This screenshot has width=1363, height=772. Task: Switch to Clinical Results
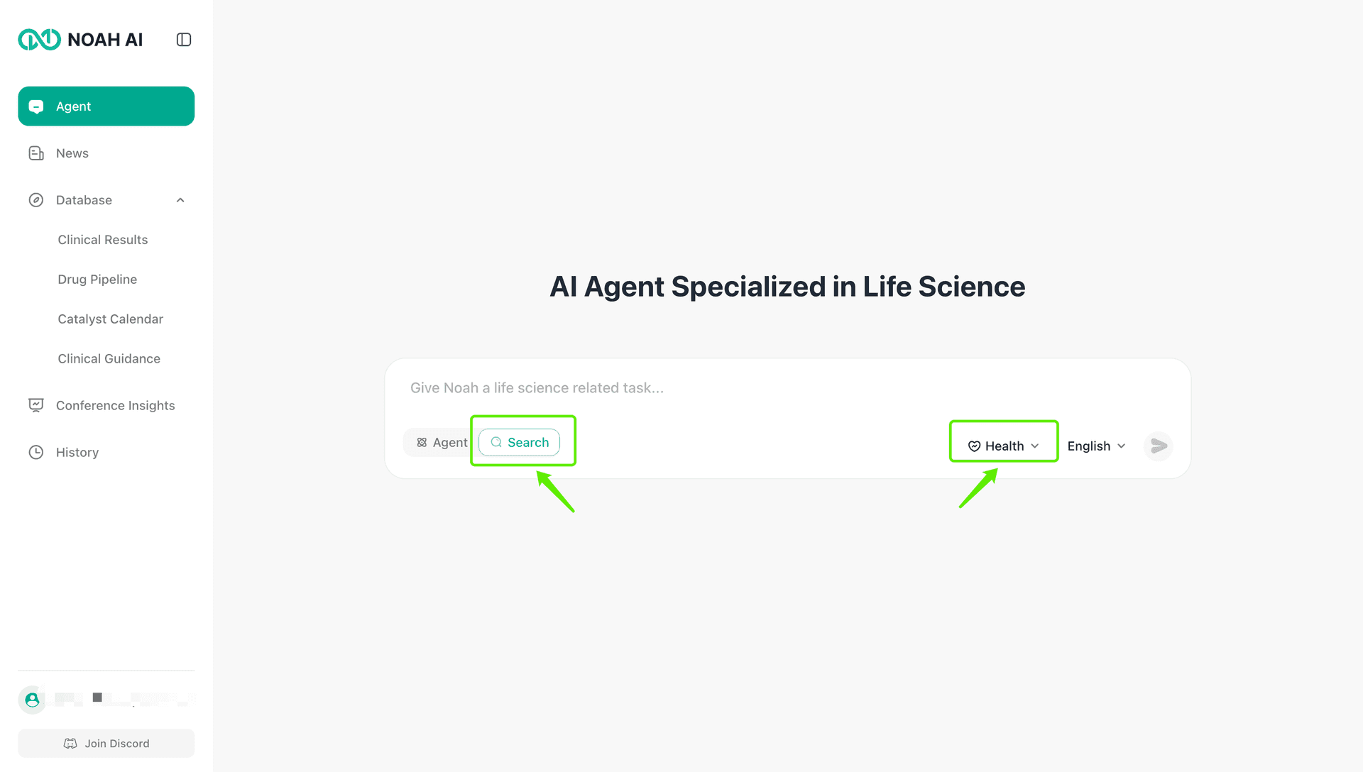coord(102,239)
